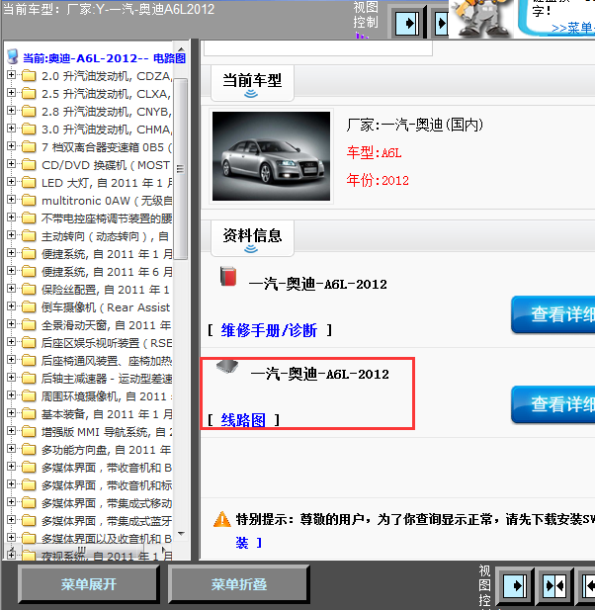Viewport: 595px width, 610px height.
Task: Expand the 多功能方向盘 tree node
Action: click(11, 449)
